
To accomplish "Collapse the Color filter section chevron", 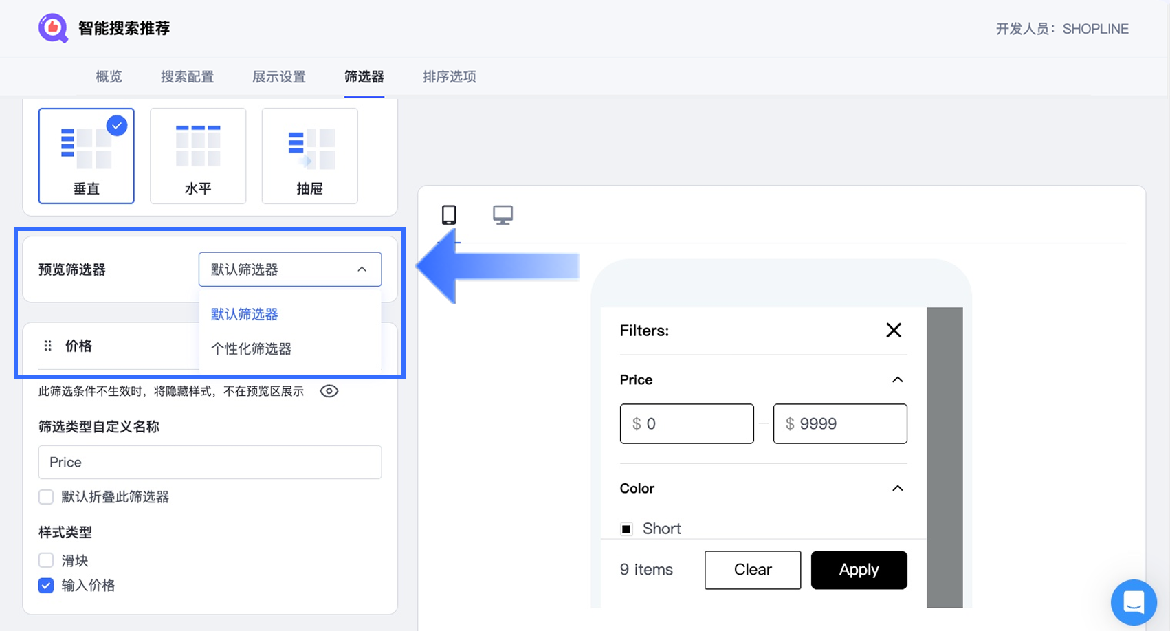I will click(897, 489).
